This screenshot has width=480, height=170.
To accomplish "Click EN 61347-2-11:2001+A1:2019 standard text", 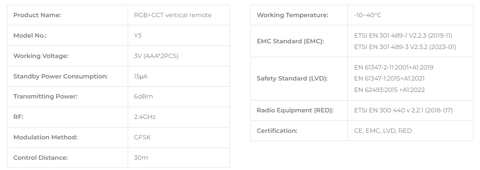I will point(394,67).
